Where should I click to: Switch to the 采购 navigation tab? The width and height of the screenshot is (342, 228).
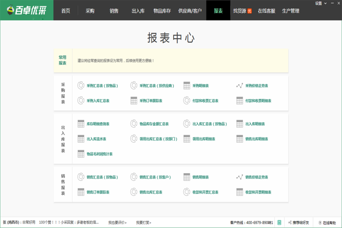pos(90,11)
